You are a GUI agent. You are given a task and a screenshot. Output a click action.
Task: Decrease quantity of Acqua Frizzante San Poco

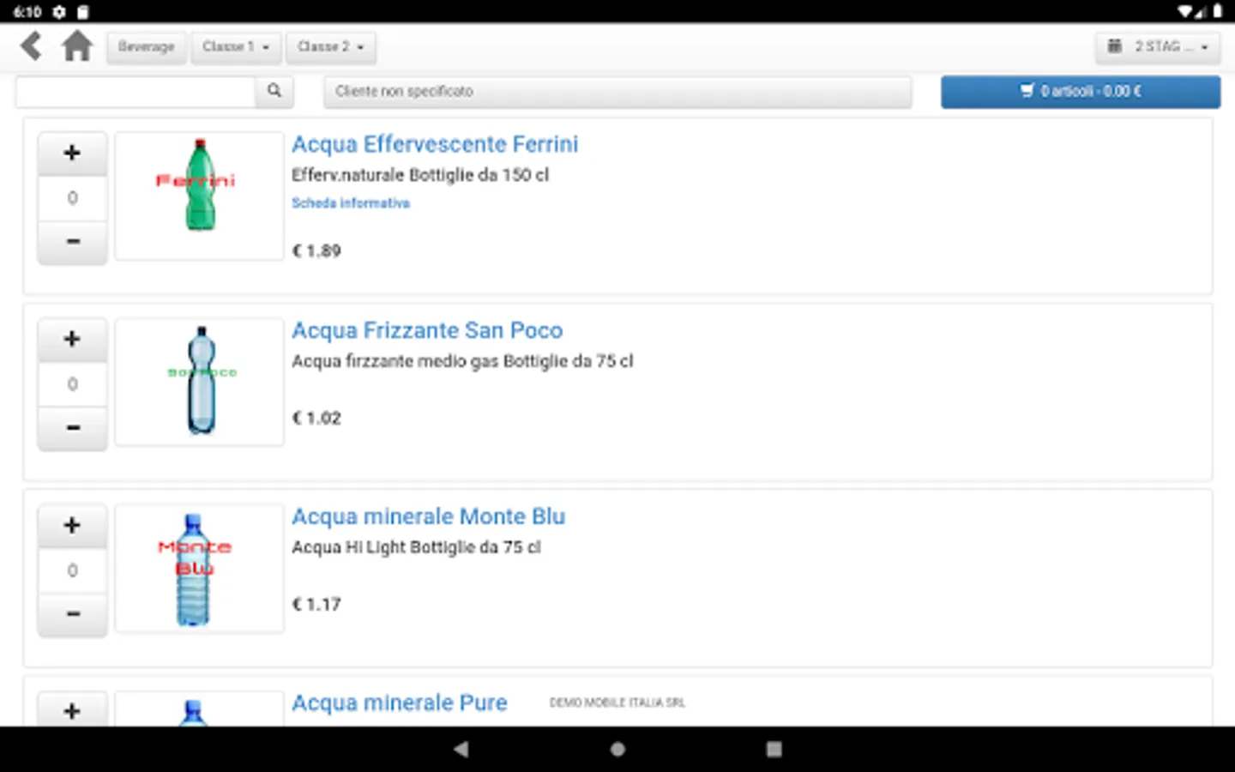tap(72, 428)
